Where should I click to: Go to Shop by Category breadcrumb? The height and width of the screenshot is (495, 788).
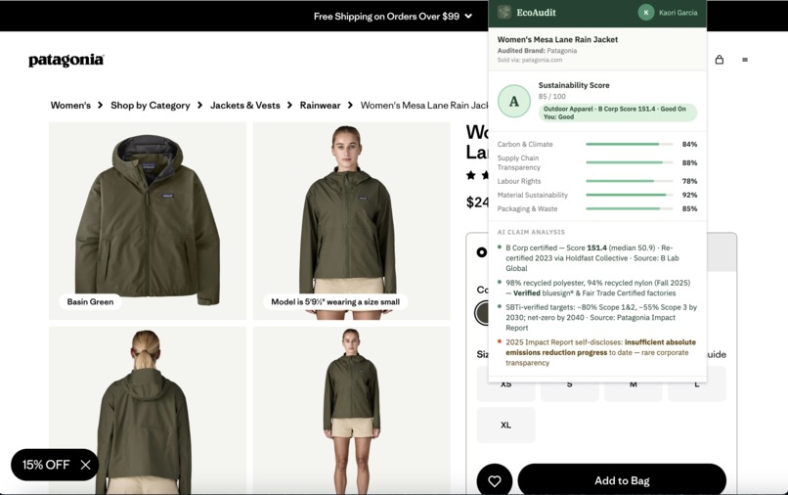click(x=151, y=105)
